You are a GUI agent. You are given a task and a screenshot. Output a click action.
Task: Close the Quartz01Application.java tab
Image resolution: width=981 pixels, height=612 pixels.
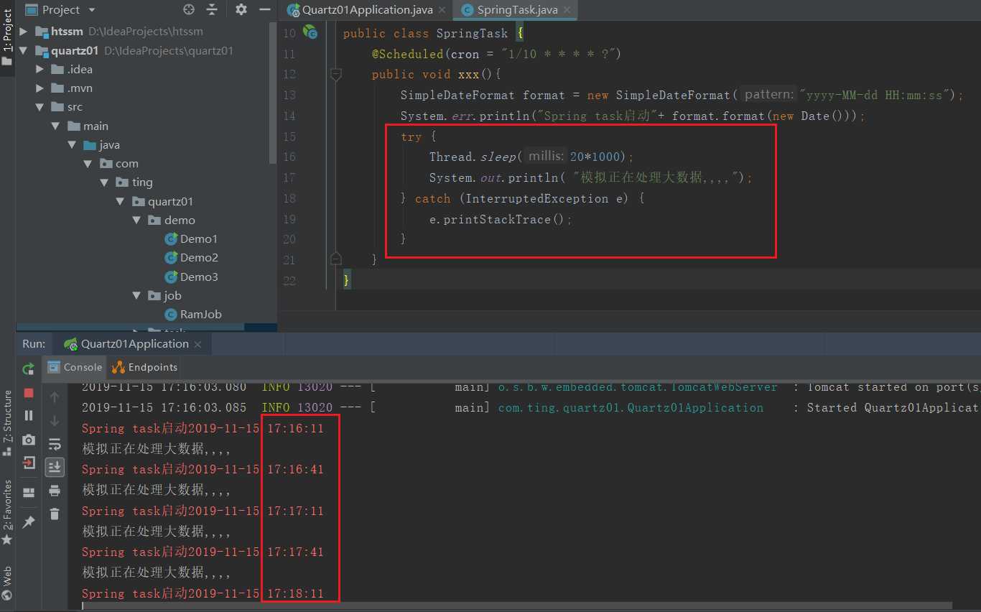(442, 10)
